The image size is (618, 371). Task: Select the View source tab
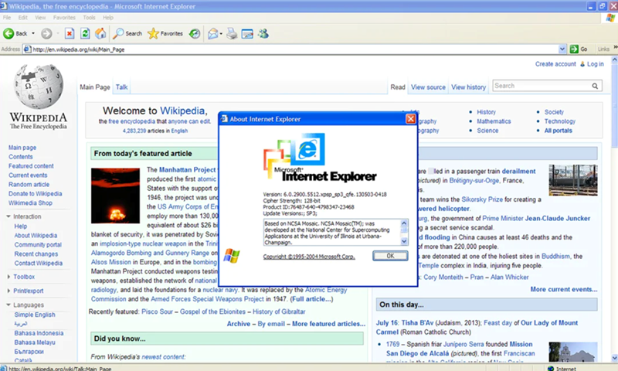pos(428,87)
